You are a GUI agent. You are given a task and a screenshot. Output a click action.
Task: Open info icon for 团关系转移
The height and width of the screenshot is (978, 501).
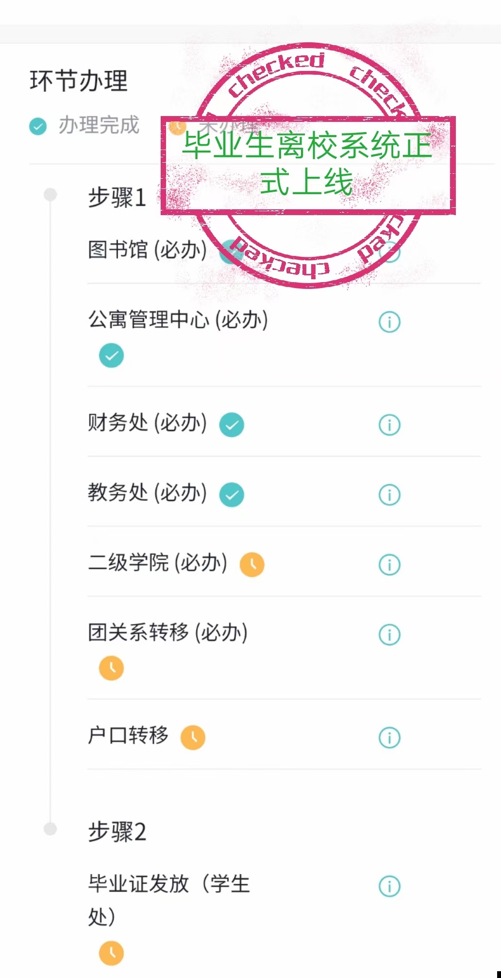click(x=389, y=635)
